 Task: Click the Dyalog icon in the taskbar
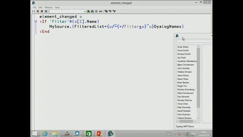tap(110, 134)
